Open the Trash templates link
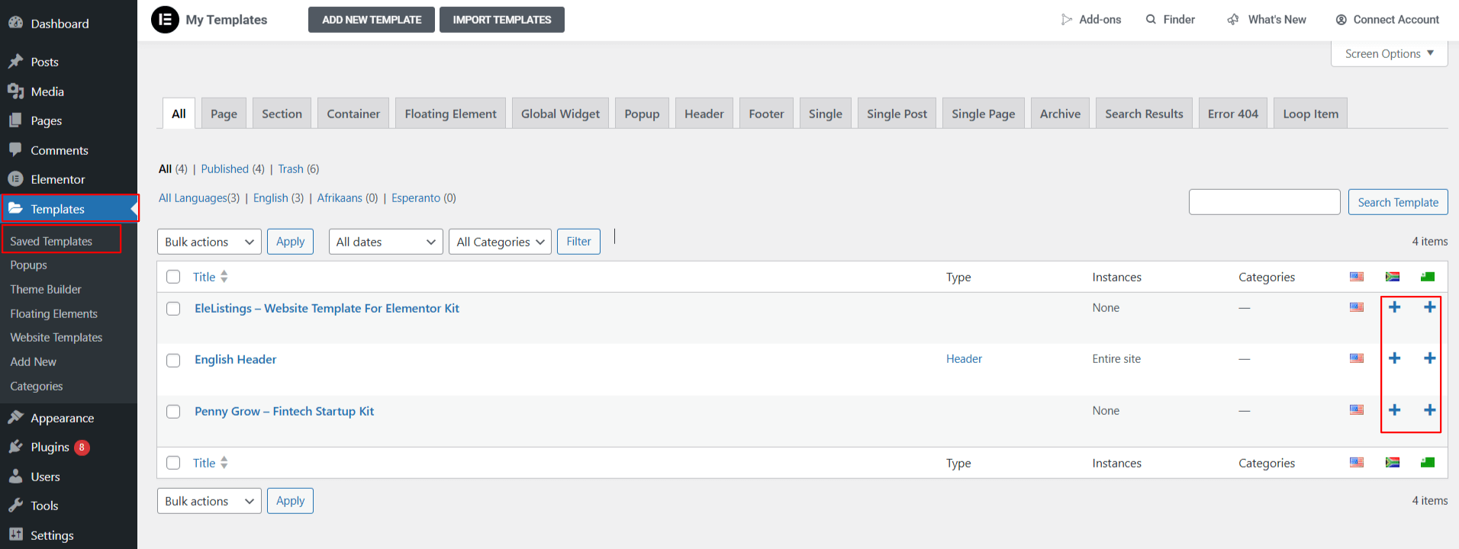The image size is (1459, 549). click(x=290, y=169)
